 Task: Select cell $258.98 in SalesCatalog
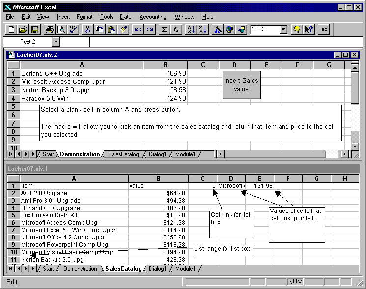(158, 237)
